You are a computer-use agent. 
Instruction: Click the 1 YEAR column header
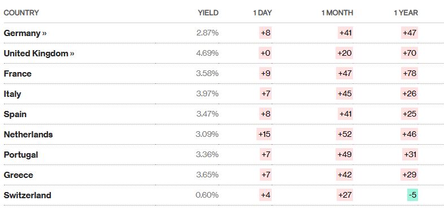point(406,13)
